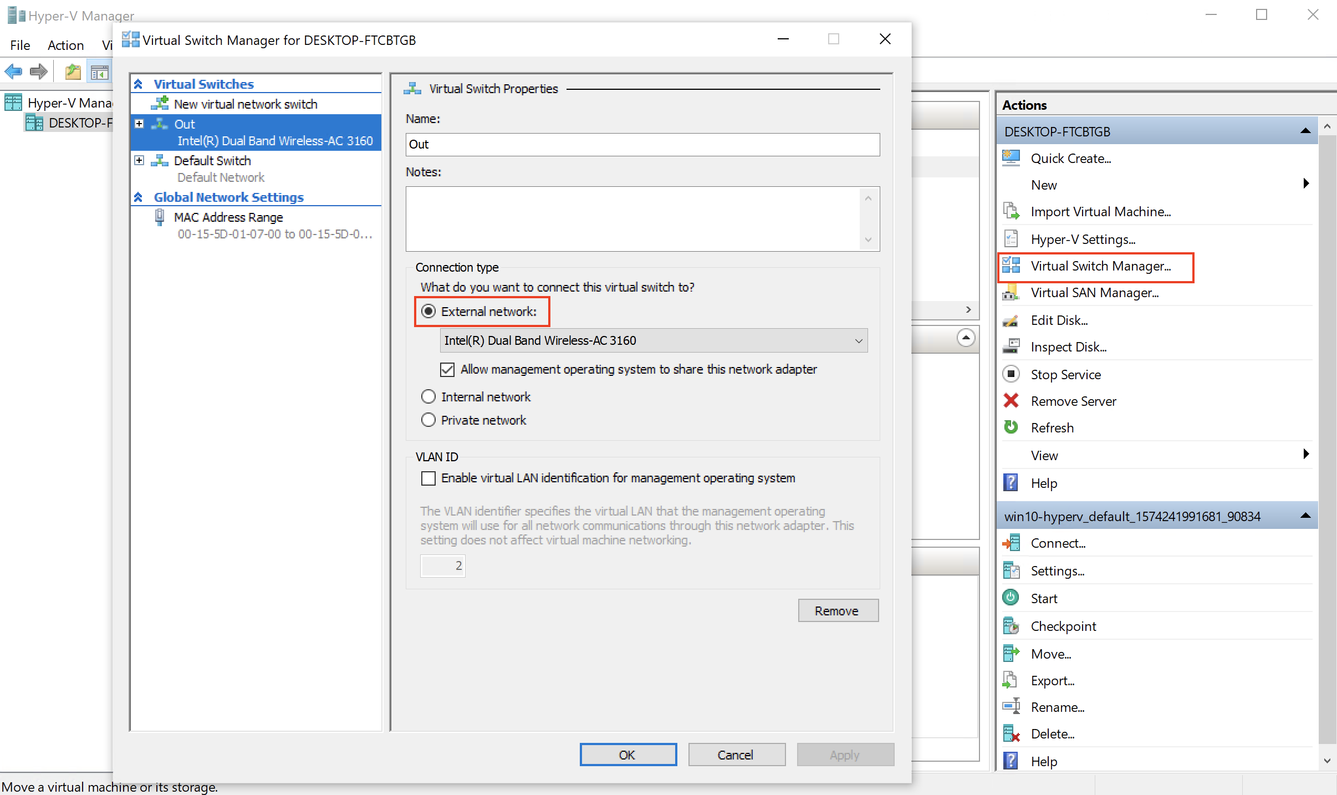Open the external network adapter dropdown

coord(858,341)
